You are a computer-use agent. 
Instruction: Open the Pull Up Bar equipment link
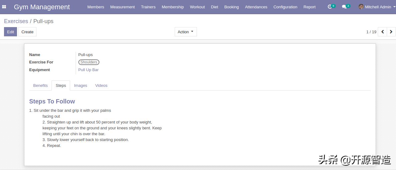tap(88, 70)
